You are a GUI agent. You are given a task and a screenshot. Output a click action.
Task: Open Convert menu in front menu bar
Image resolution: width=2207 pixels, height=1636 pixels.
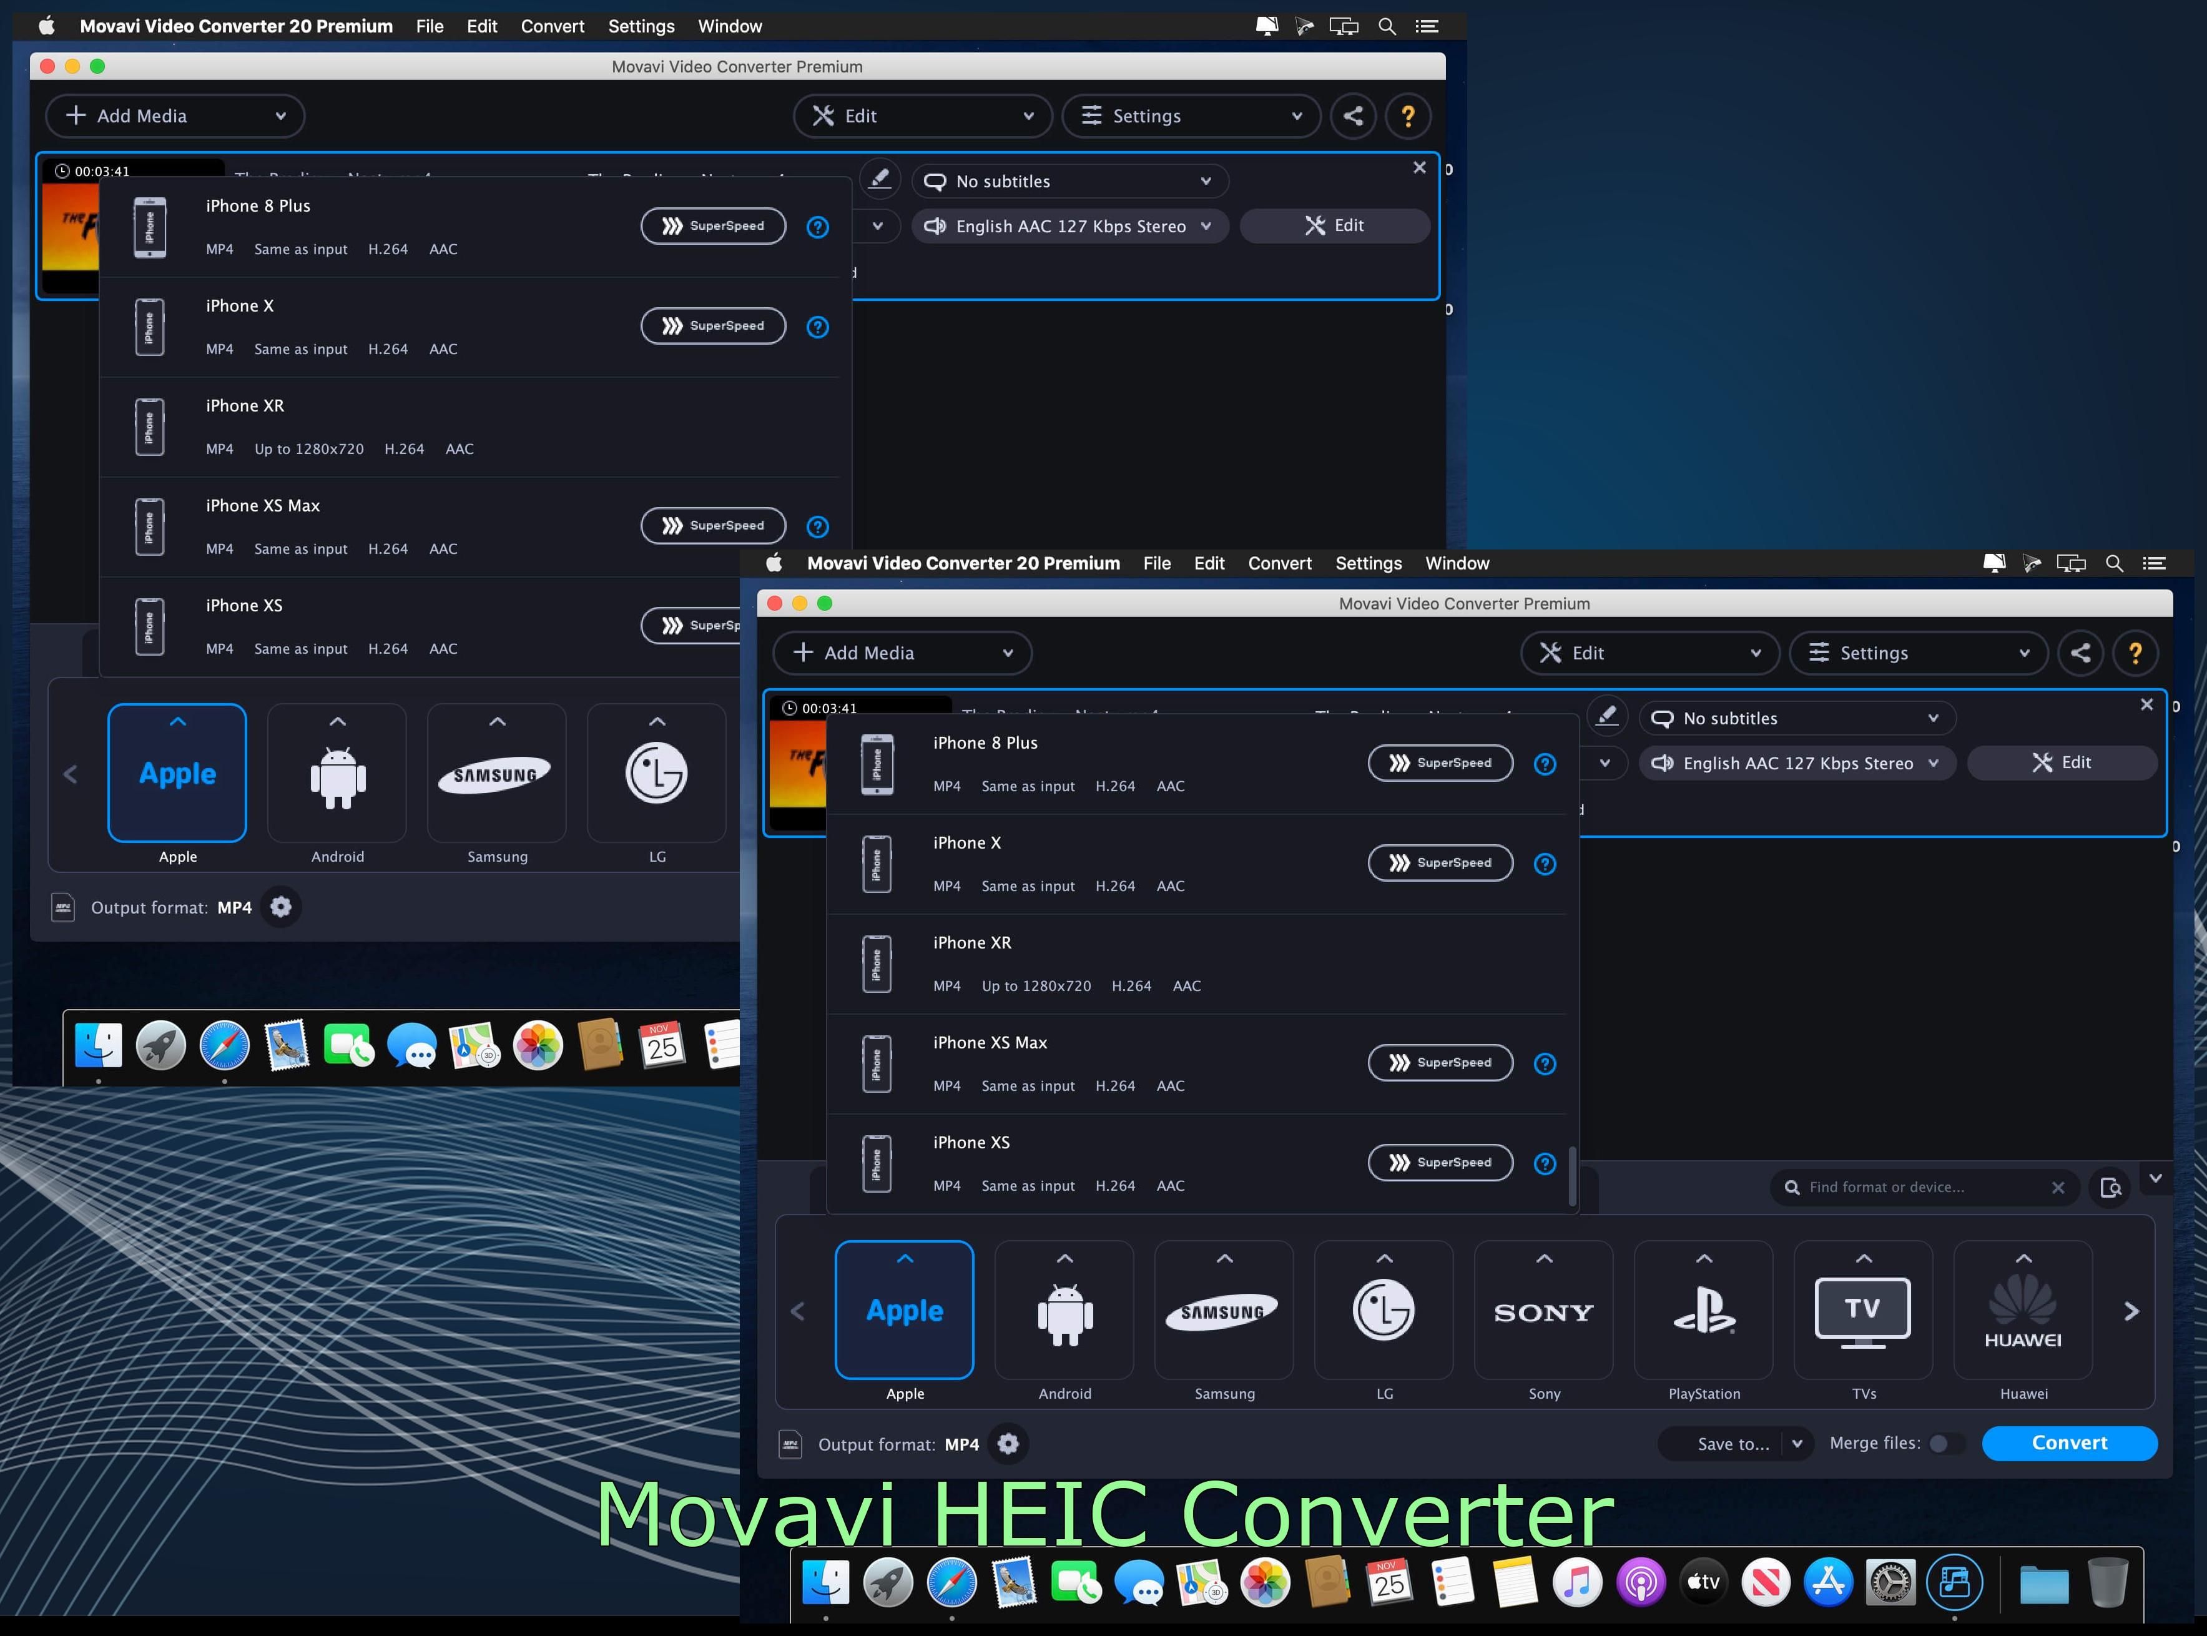pyautogui.click(x=1279, y=563)
